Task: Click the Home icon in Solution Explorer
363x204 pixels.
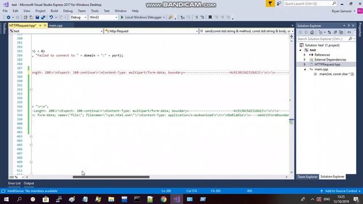Action: pyautogui.click(x=312, y=32)
